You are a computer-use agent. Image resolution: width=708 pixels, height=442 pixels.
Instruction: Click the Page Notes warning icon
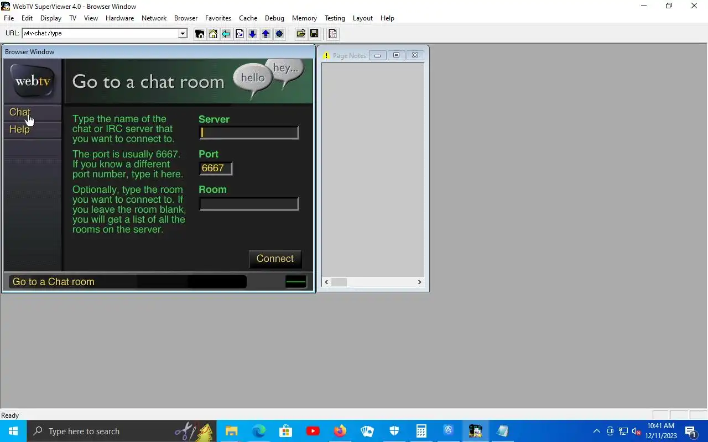pos(326,55)
